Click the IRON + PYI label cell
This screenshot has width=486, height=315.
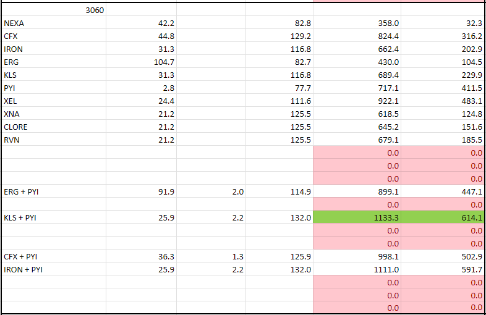coord(54,269)
